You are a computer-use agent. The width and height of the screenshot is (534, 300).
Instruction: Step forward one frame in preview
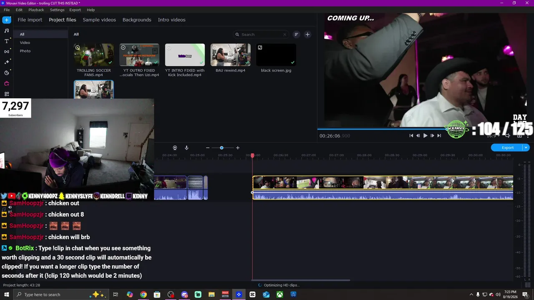tap(432, 135)
